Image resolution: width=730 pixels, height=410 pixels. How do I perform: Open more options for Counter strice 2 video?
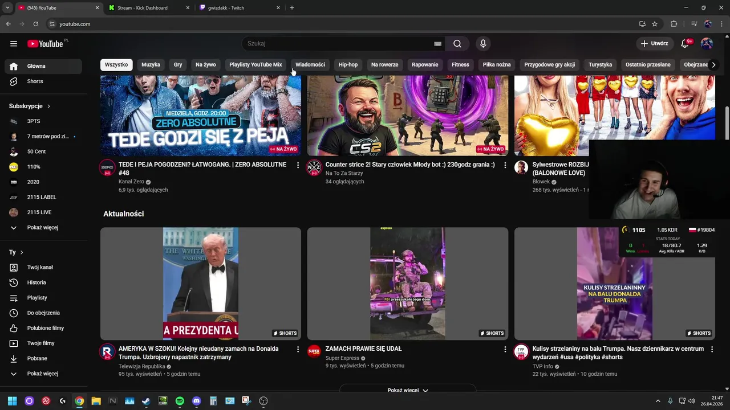505,165
